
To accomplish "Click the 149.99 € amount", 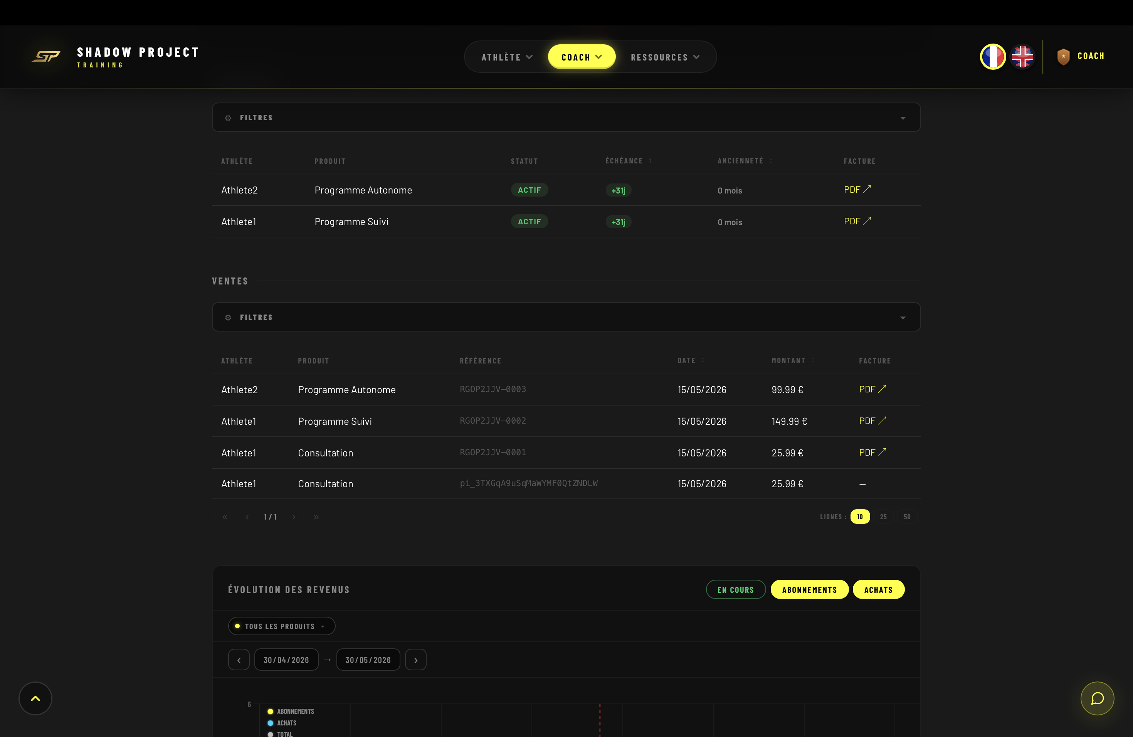I will [x=789, y=421].
